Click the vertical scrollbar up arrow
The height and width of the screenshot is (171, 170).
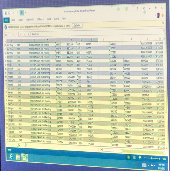pyautogui.click(x=164, y=38)
